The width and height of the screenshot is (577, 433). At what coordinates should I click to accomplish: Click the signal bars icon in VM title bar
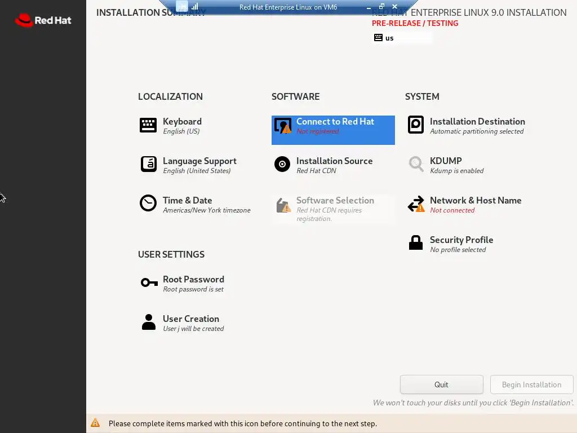(x=194, y=6)
